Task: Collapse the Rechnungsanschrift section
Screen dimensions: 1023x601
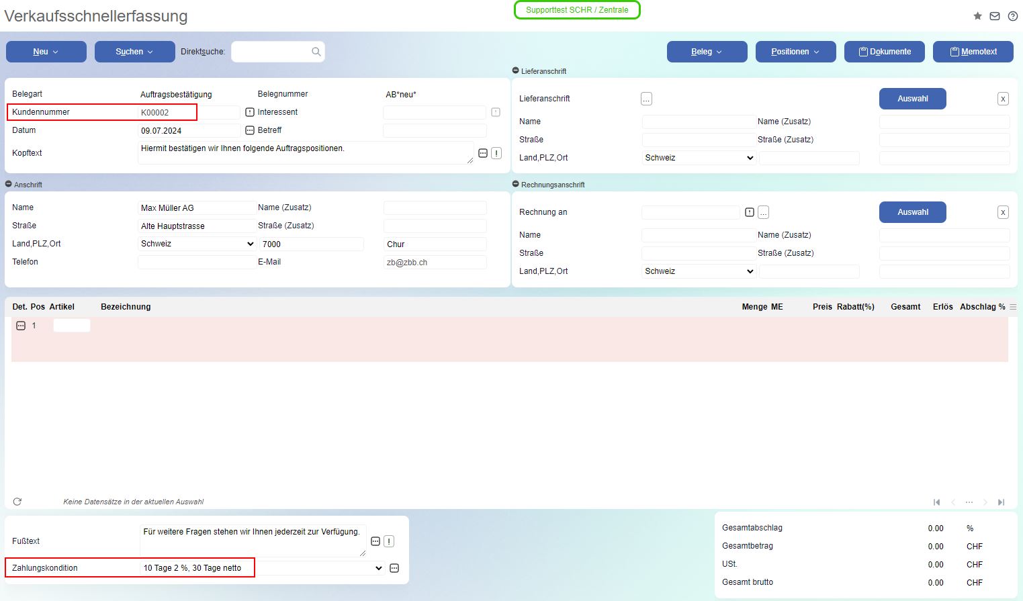Action: [516, 184]
